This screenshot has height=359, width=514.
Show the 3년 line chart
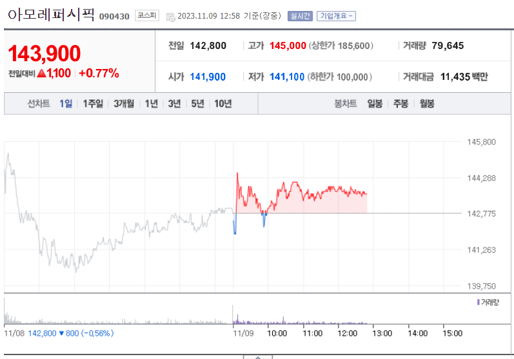(174, 104)
